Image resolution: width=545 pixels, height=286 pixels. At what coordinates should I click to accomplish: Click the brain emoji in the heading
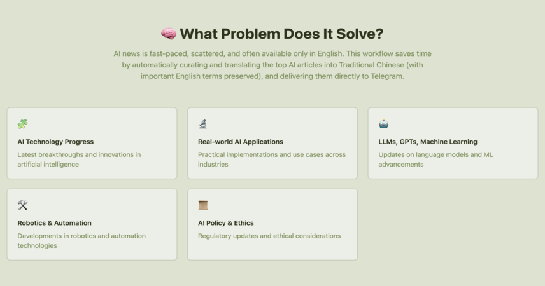169,34
